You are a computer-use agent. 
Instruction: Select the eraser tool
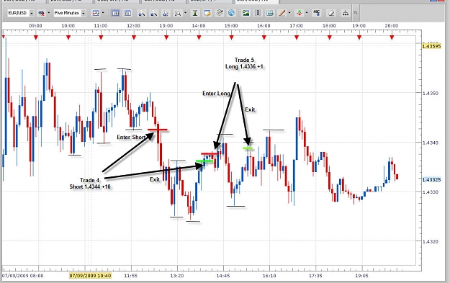331,13
